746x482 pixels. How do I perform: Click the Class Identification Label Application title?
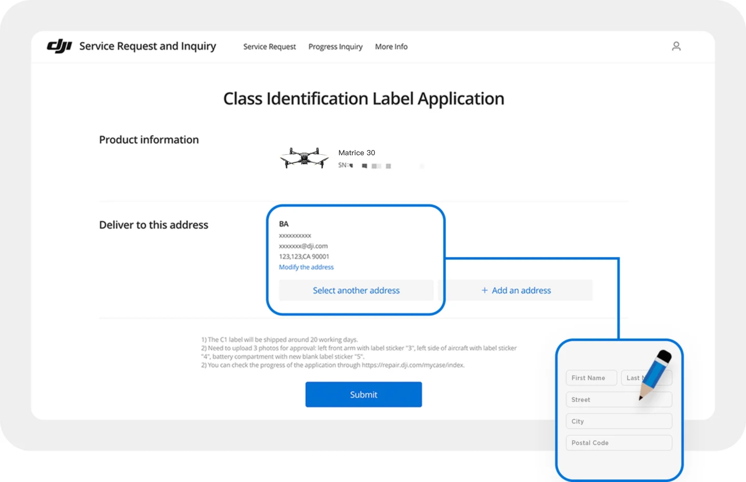coord(364,99)
